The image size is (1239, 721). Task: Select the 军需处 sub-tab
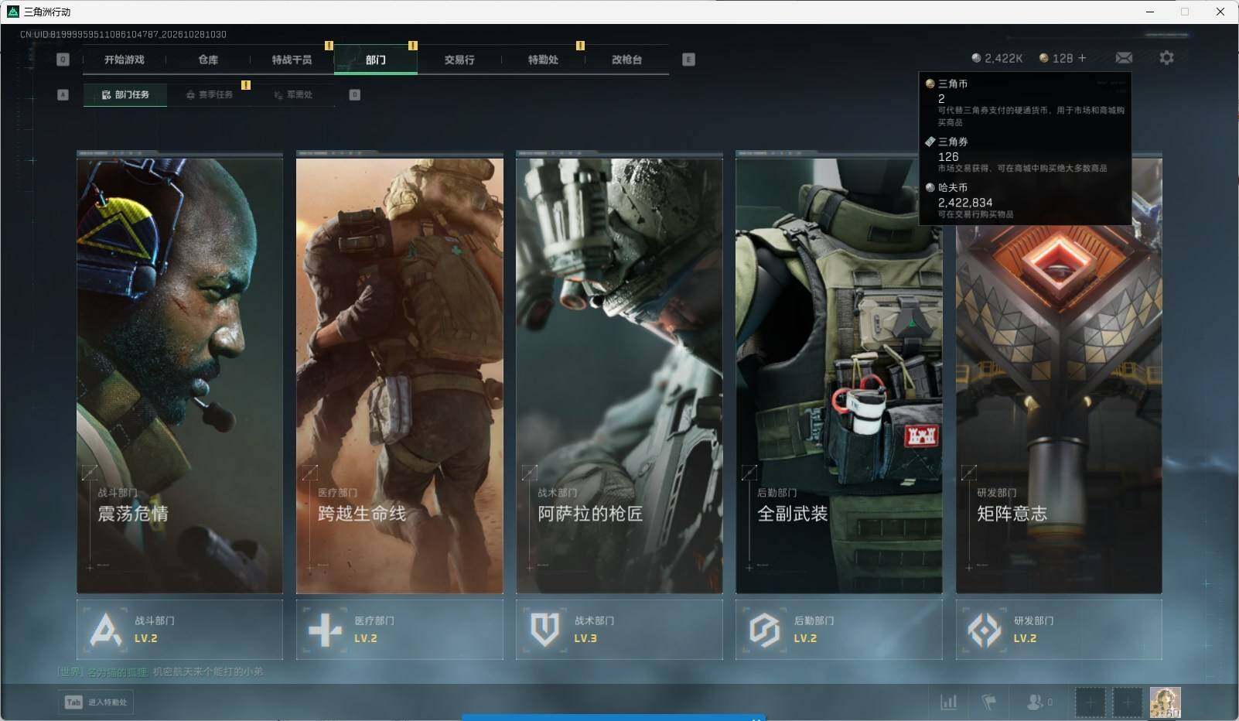pyautogui.click(x=293, y=94)
